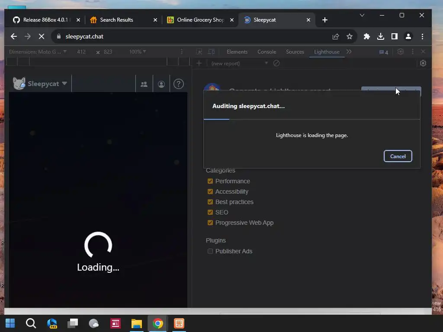Toggle the Accessibility category checkbox
The image size is (443, 332).
click(210, 192)
